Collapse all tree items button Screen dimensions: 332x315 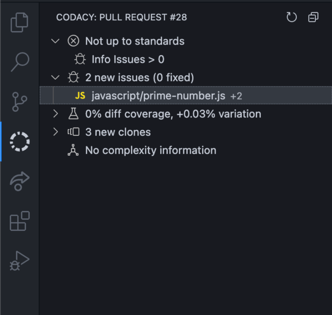click(x=313, y=17)
